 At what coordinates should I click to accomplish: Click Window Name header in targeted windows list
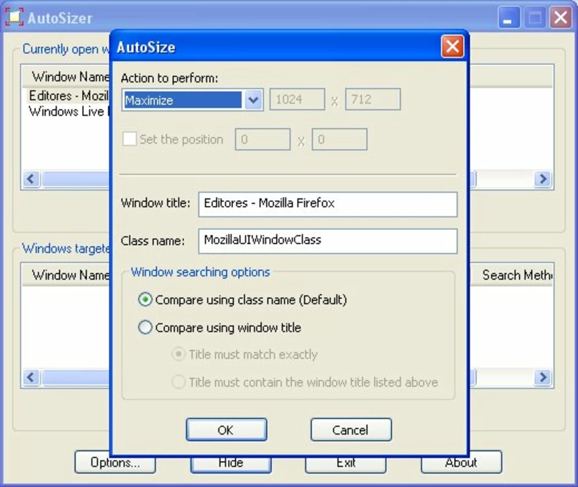pyautogui.click(x=66, y=275)
